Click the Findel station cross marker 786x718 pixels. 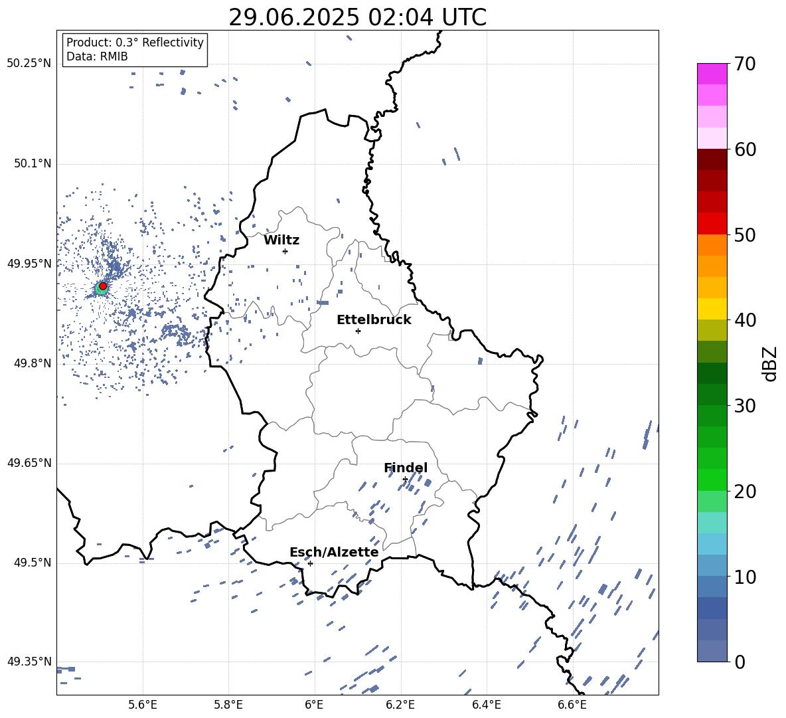tap(405, 480)
